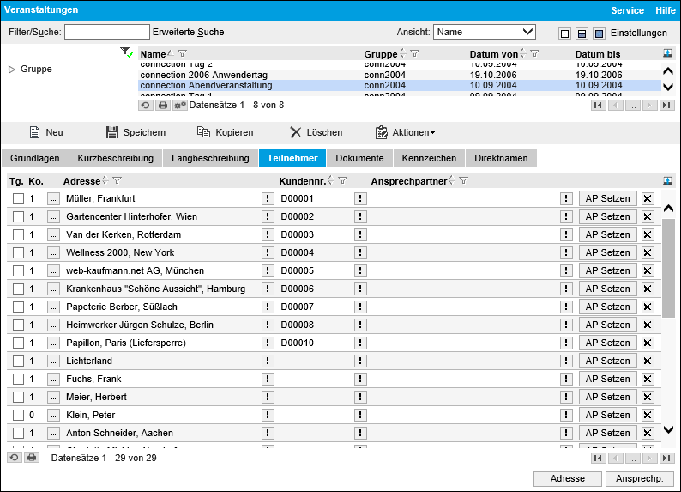This screenshot has width=681, height=492.
Task: Click the exclamation icon after Müller, Frankfurt address
Action: [268, 198]
